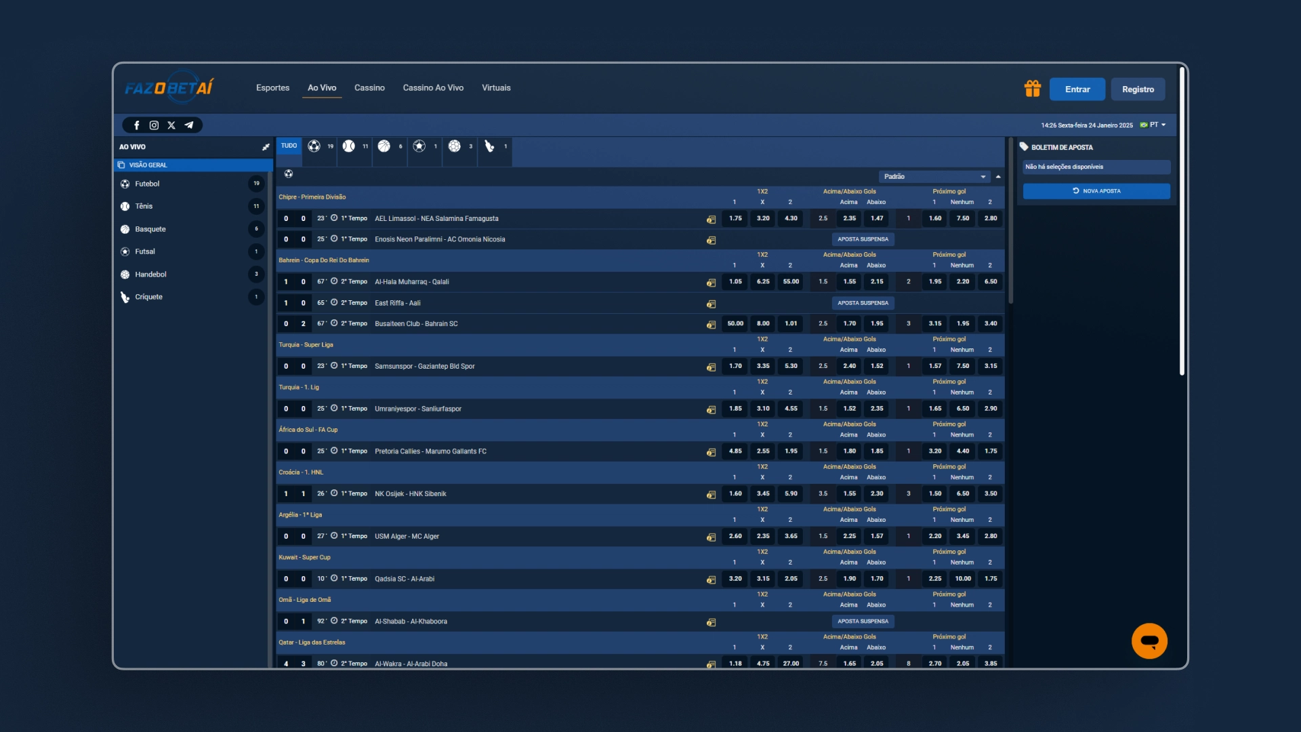Select Tênis in the live sidebar
1301x732 pixels.
(x=192, y=206)
